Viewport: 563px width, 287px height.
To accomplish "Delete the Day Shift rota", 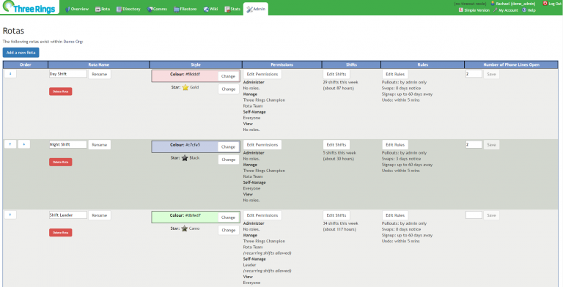I will (60, 92).
